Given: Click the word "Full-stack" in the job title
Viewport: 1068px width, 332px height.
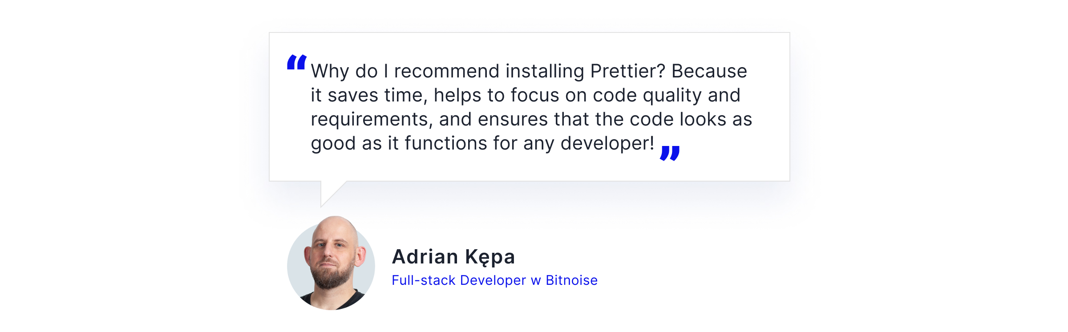Looking at the screenshot, I should (423, 280).
